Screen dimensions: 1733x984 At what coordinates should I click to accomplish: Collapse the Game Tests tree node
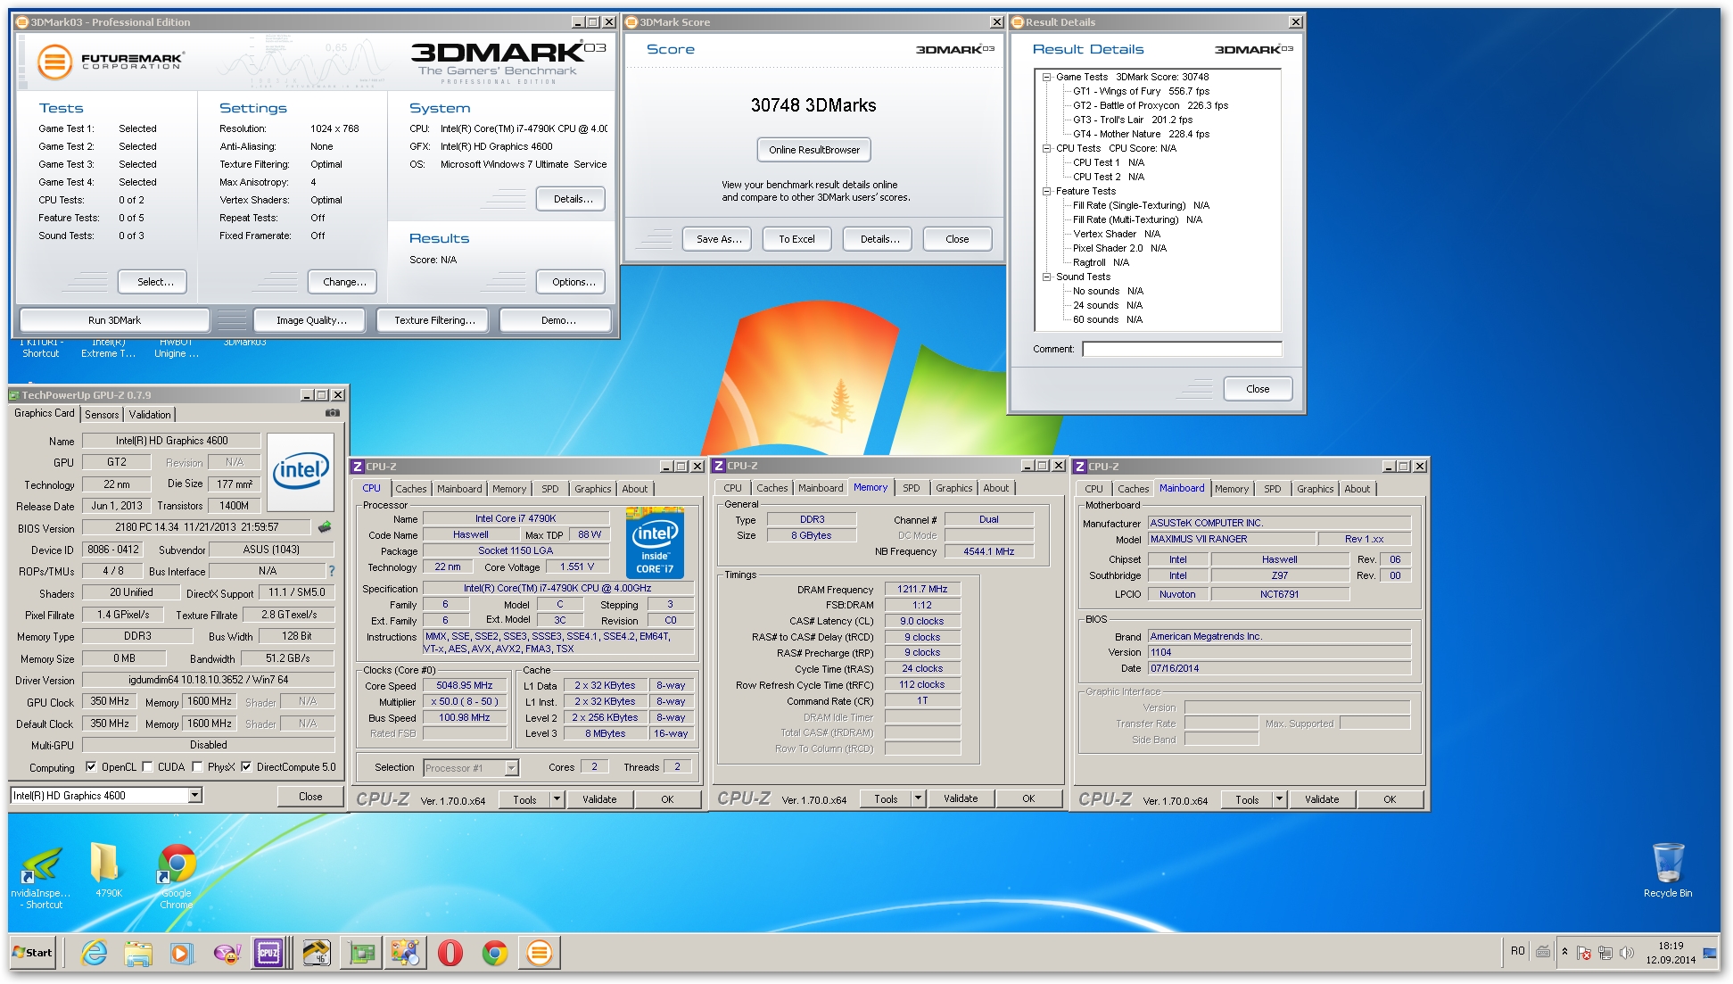click(x=1047, y=77)
